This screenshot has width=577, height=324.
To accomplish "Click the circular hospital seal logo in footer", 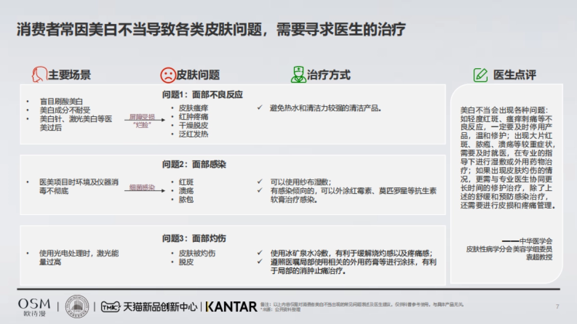I will coord(77,306).
